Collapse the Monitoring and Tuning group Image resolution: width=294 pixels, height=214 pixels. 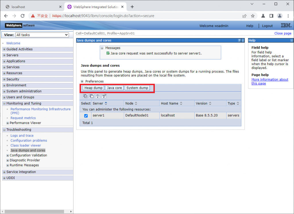tap(4, 103)
